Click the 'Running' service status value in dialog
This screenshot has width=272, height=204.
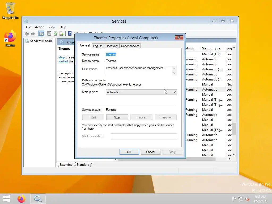[x=111, y=110]
